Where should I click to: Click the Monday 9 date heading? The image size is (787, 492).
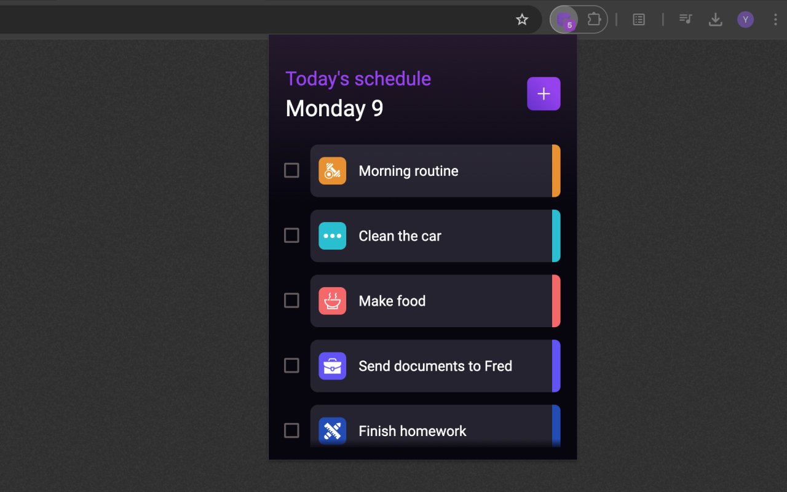coord(334,108)
